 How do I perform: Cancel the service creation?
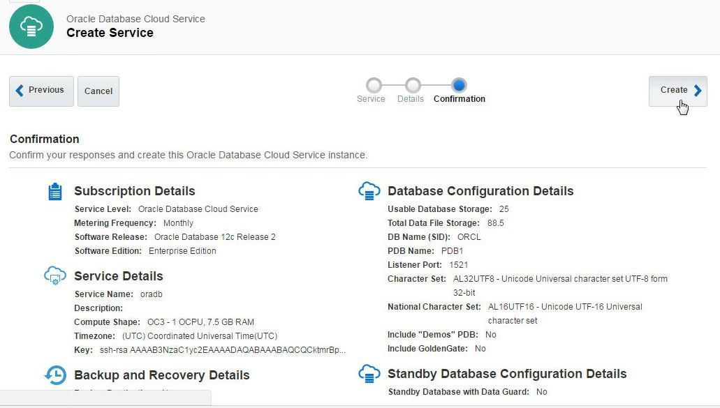point(98,91)
